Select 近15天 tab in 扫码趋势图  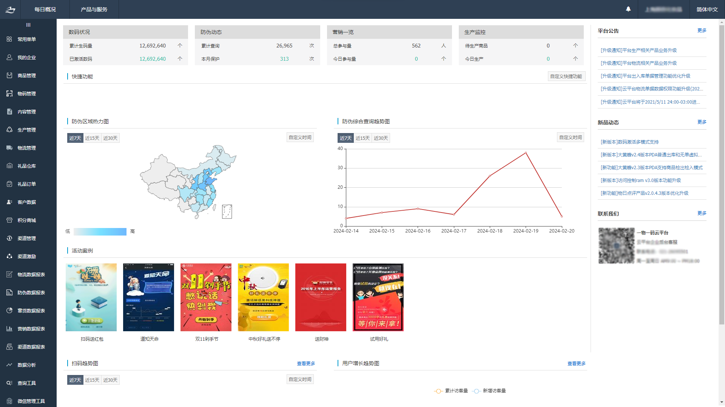tap(92, 380)
